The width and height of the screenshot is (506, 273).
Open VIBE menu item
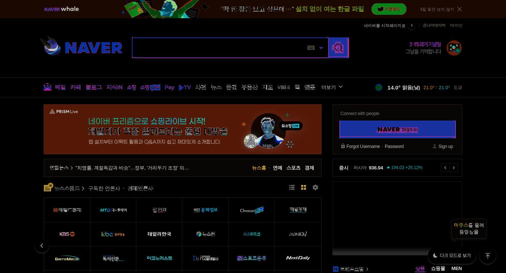[x=284, y=87]
